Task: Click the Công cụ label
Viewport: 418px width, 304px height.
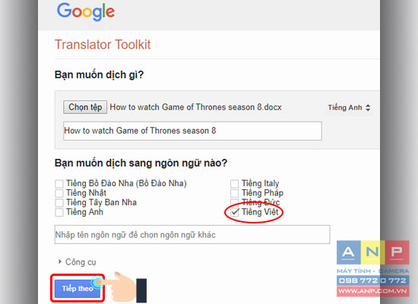Action: 81,262
